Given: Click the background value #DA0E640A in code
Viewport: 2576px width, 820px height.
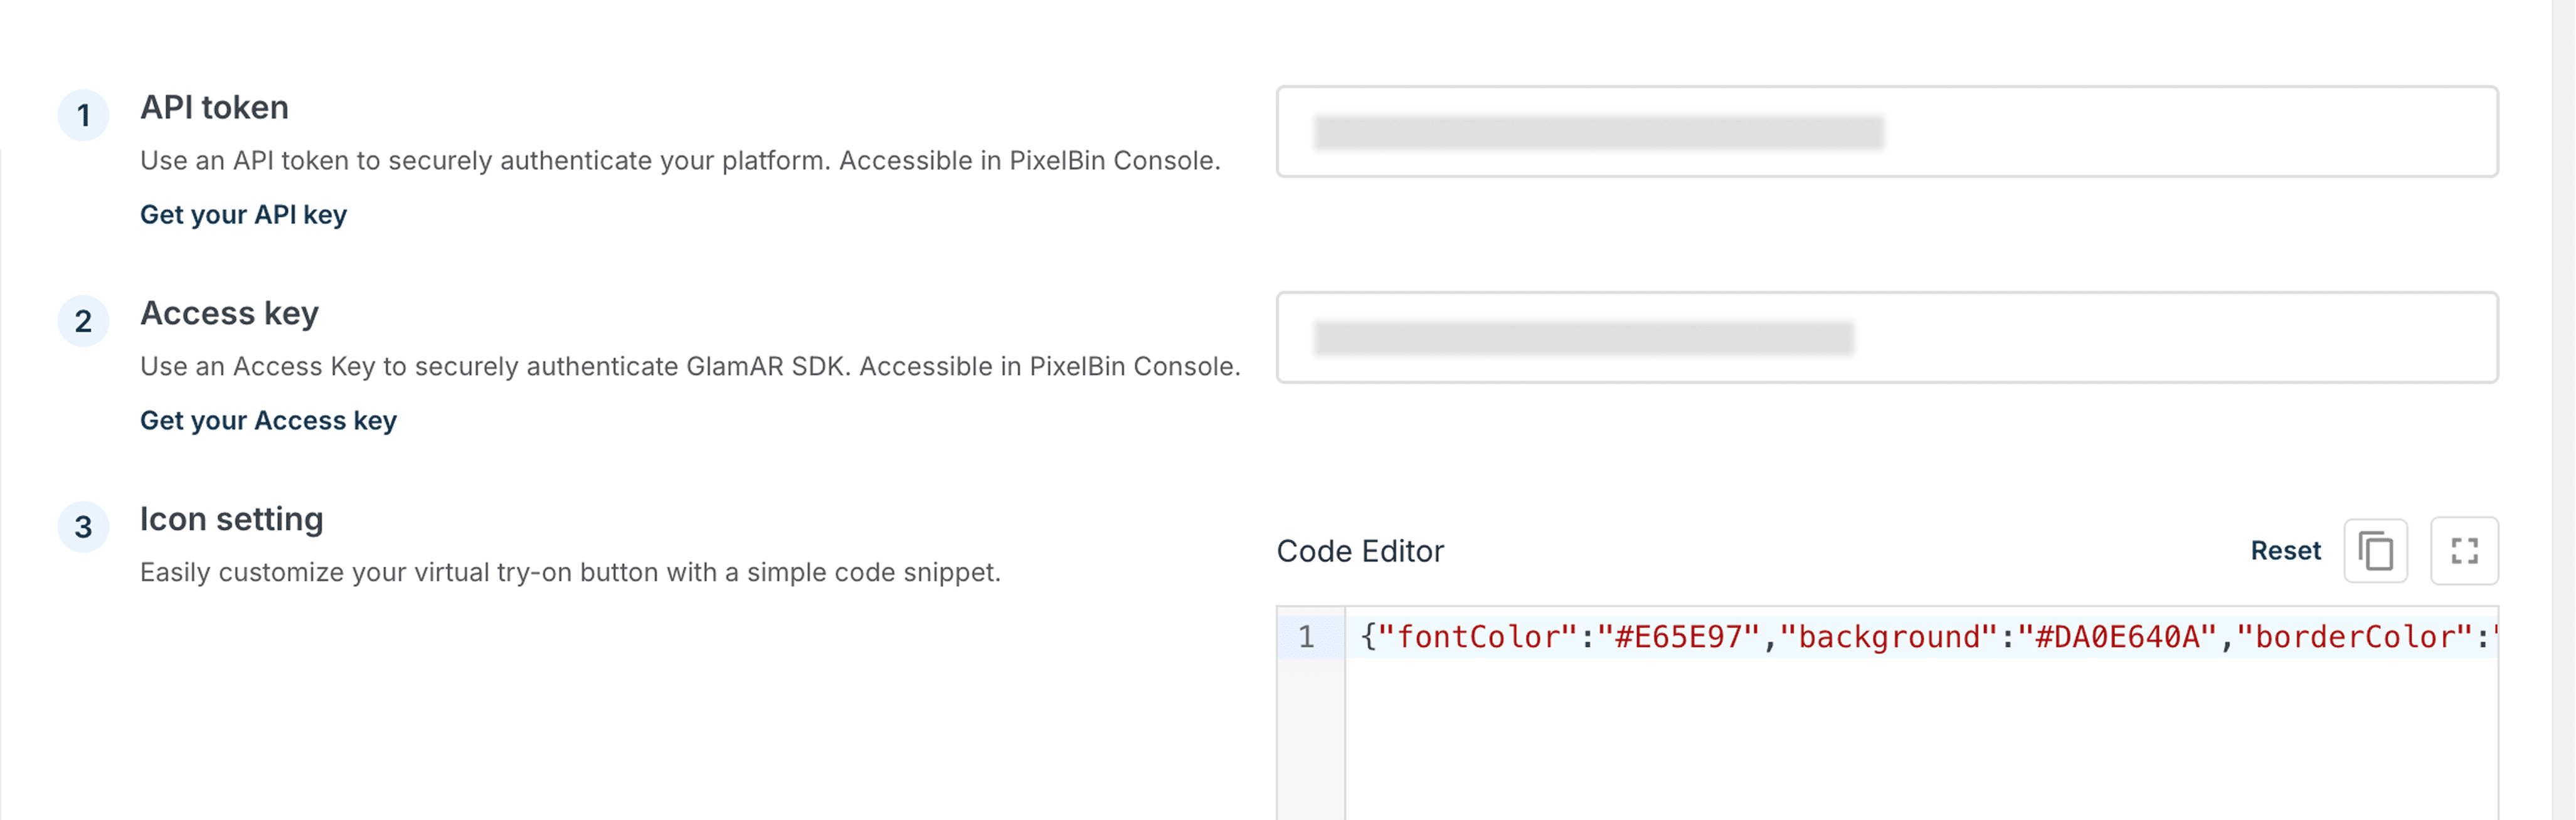Looking at the screenshot, I should [x=2118, y=637].
